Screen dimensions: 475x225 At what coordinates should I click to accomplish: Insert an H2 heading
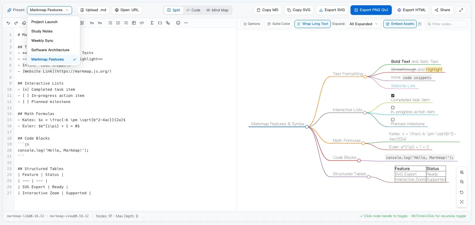point(92,23)
